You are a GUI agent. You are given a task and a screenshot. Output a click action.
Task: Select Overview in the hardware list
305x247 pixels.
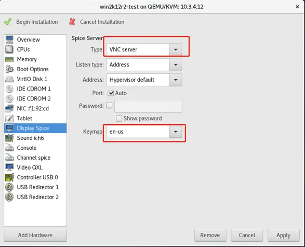(x=35, y=40)
